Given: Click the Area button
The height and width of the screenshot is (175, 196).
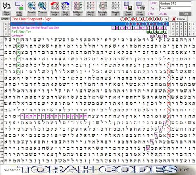Looking at the screenshot, I should tap(185, 14).
